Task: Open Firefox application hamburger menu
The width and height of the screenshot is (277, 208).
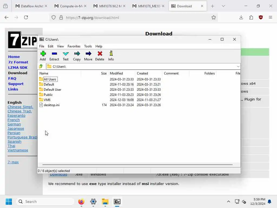Action: tap(270, 17)
